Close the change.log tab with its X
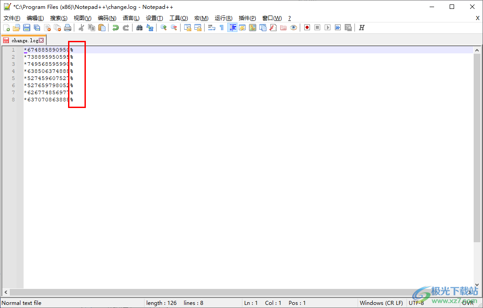Image resolution: width=483 pixels, height=308 pixels. pyautogui.click(x=41, y=40)
